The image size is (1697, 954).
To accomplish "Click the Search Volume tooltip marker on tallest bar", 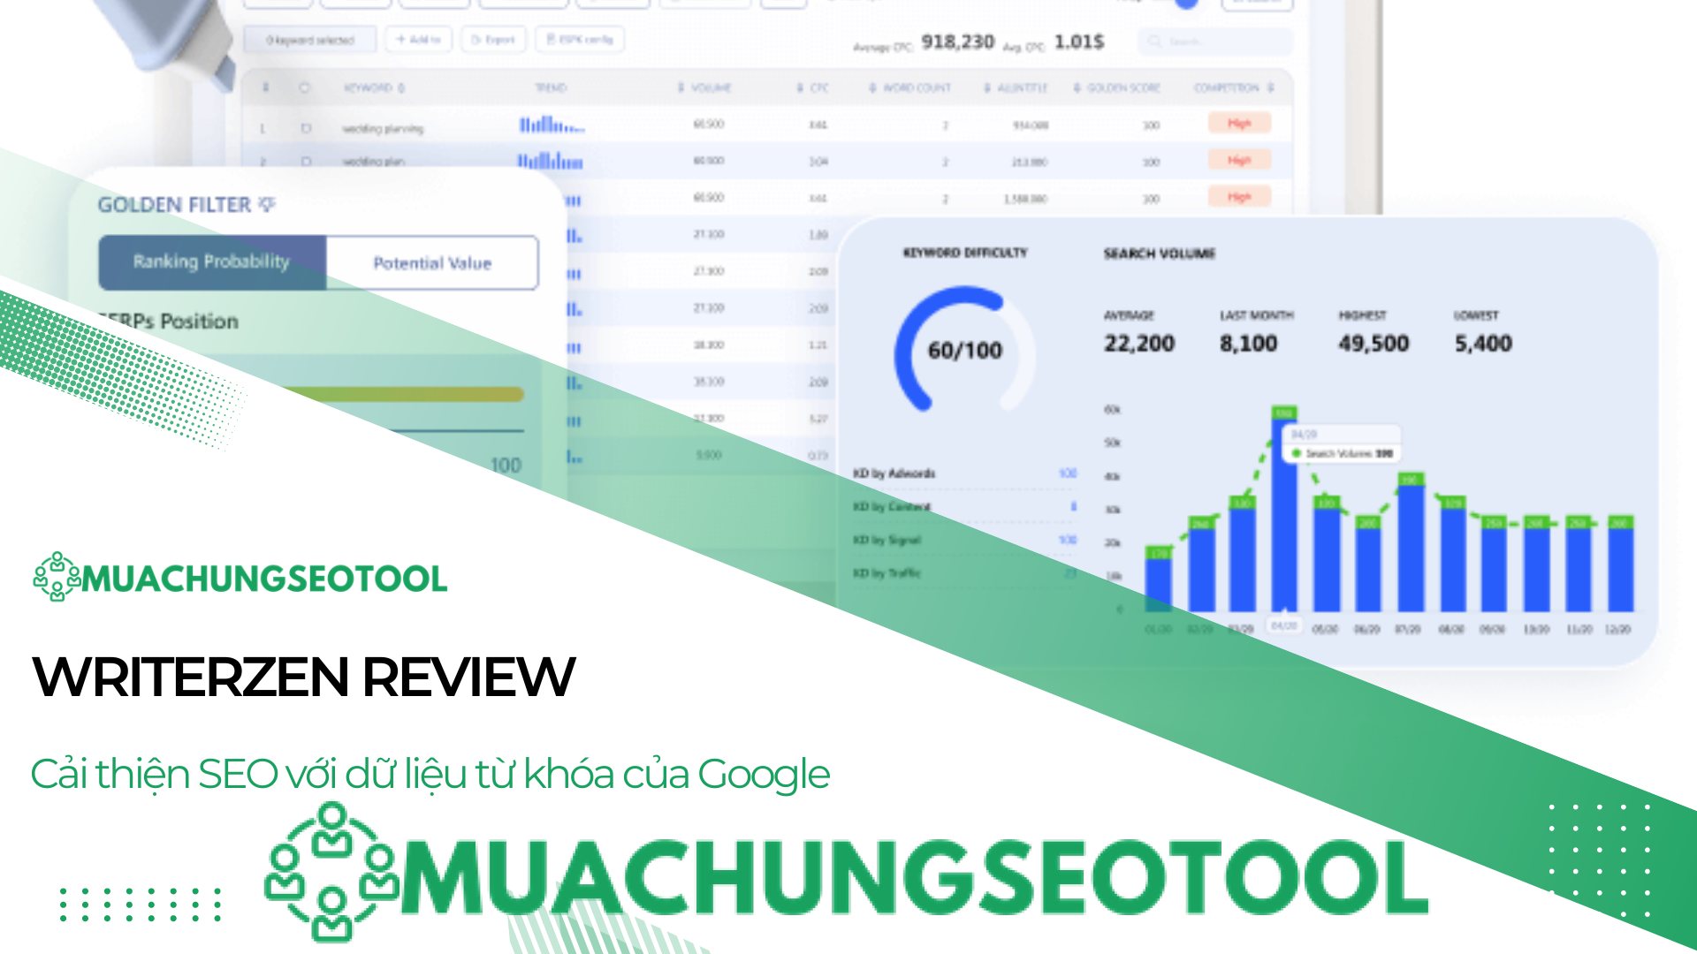I will (1297, 452).
